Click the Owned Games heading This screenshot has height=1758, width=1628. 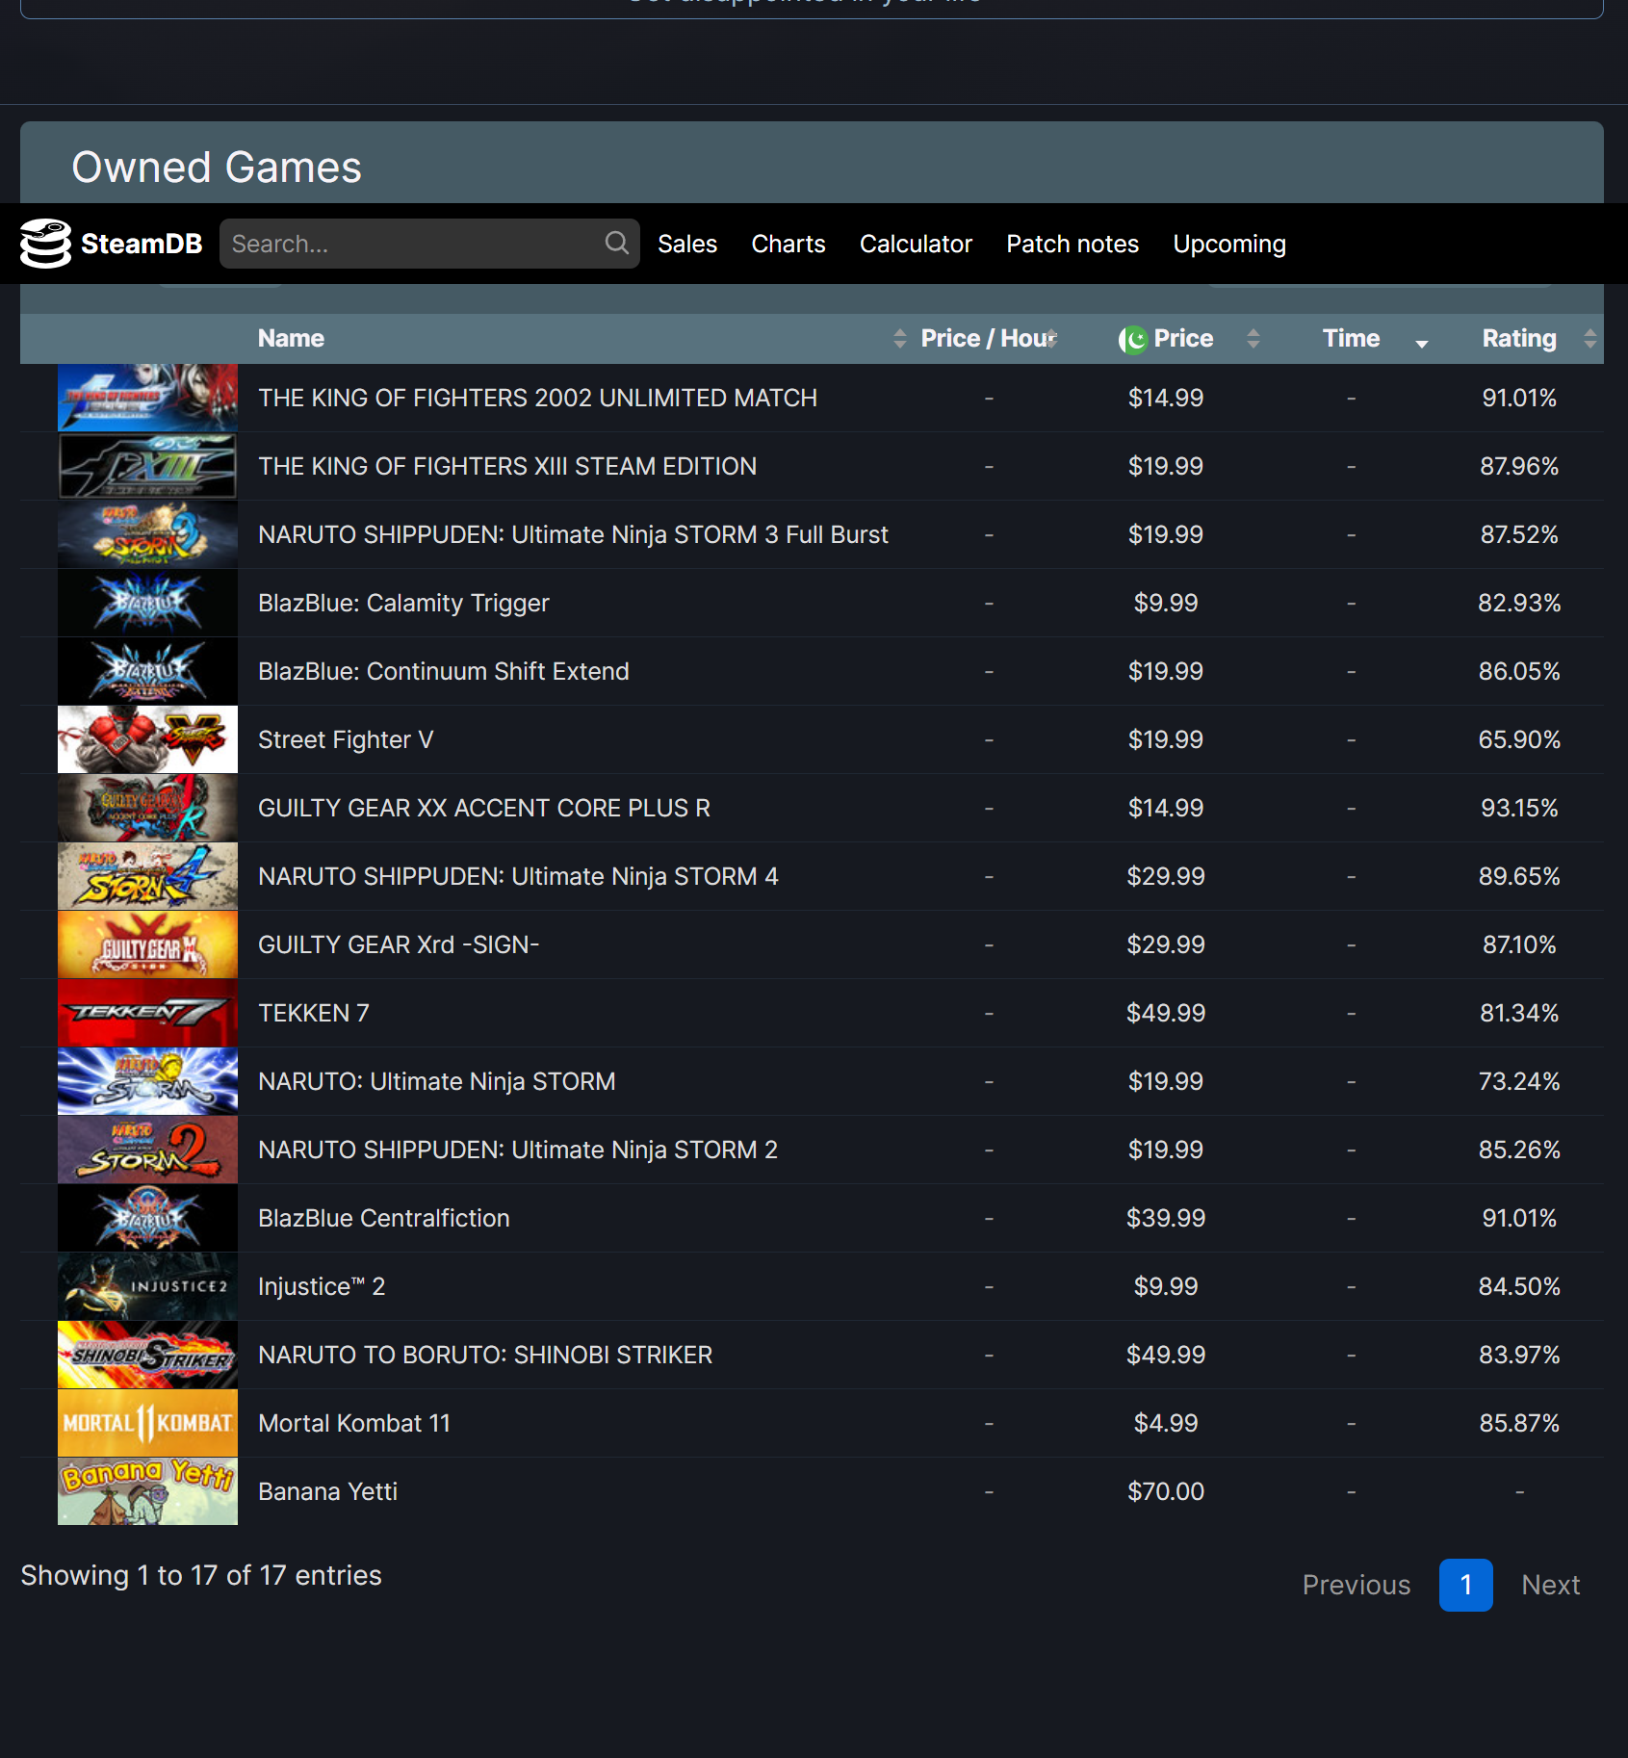217,167
